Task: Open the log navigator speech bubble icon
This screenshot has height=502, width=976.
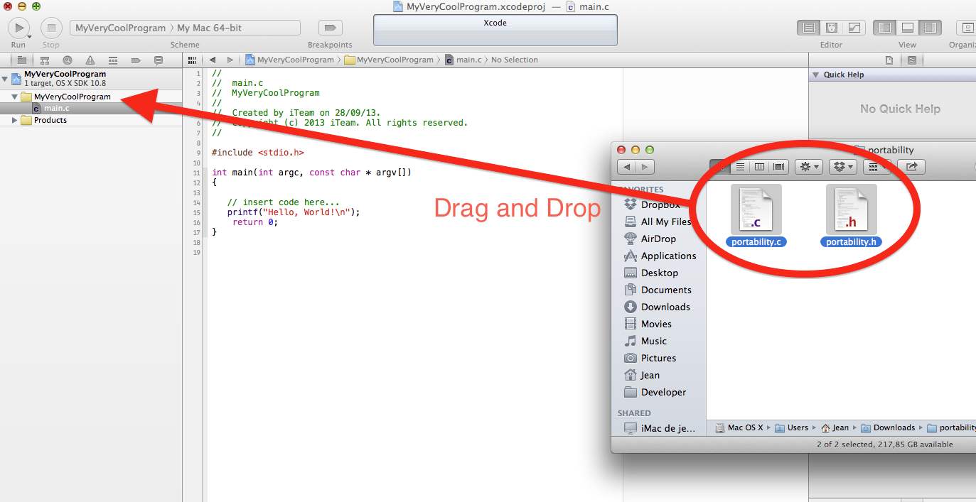Action: [x=159, y=60]
